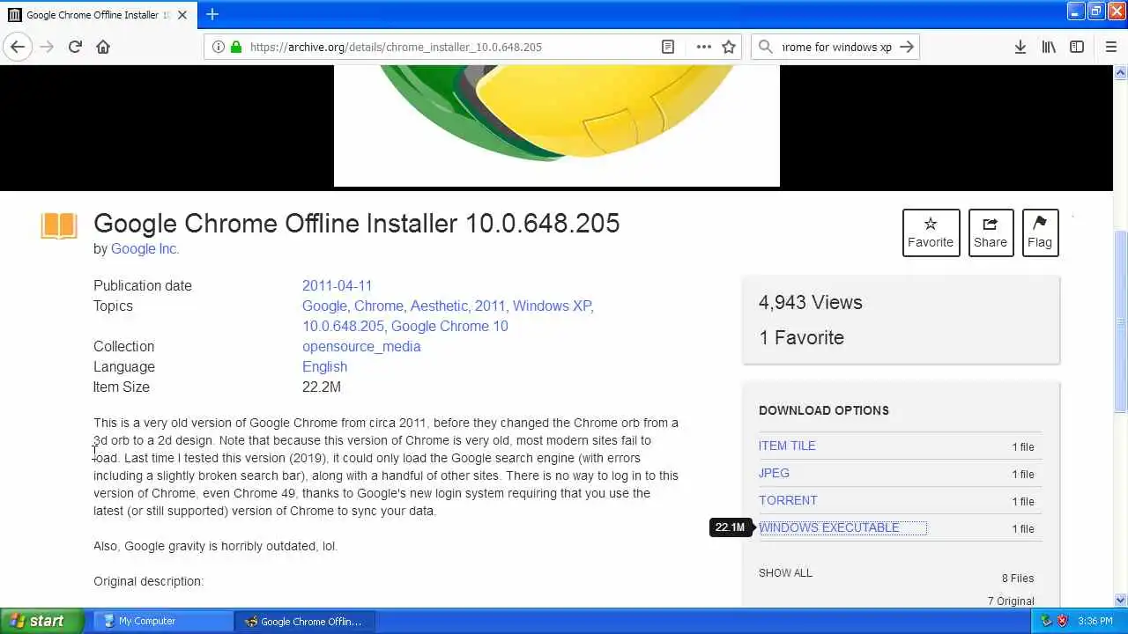Open the English language link
1128x634 pixels.
[324, 366]
